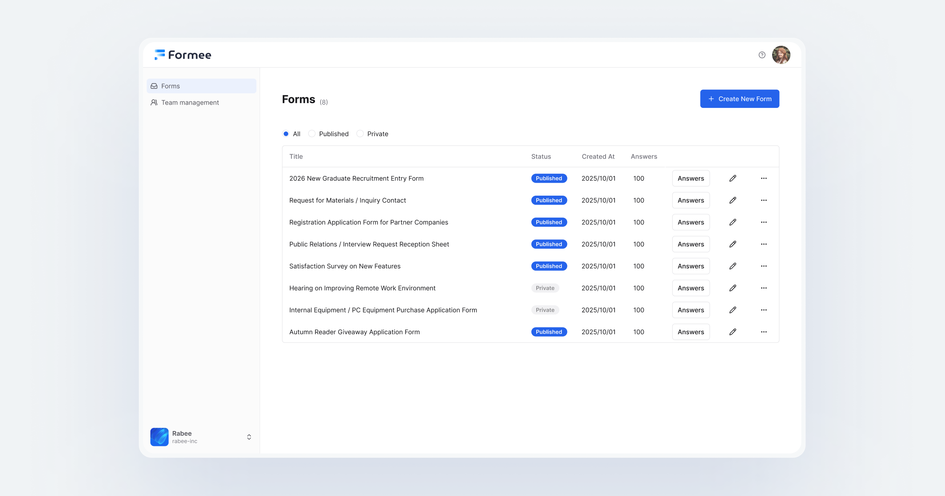View Answers for Request for Materials form
The image size is (945, 496).
click(691, 200)
